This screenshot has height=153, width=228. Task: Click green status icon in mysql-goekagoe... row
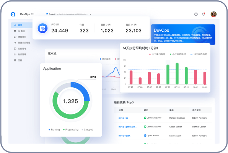tap(145, 127)
